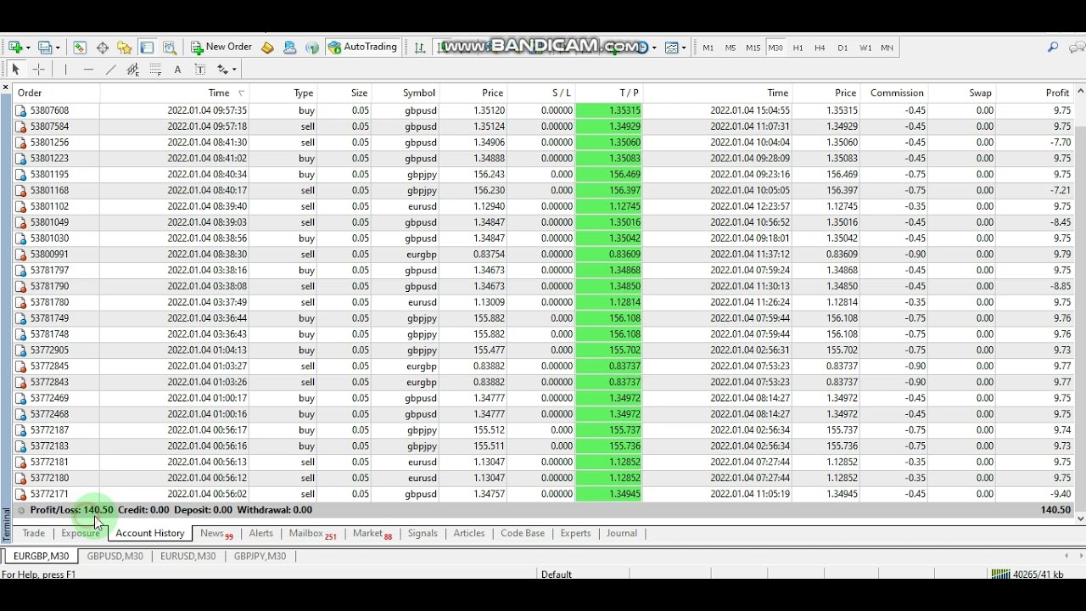Select the text A tool
1086x611 pixels.
pyautogui.click(x=177, y=70)
